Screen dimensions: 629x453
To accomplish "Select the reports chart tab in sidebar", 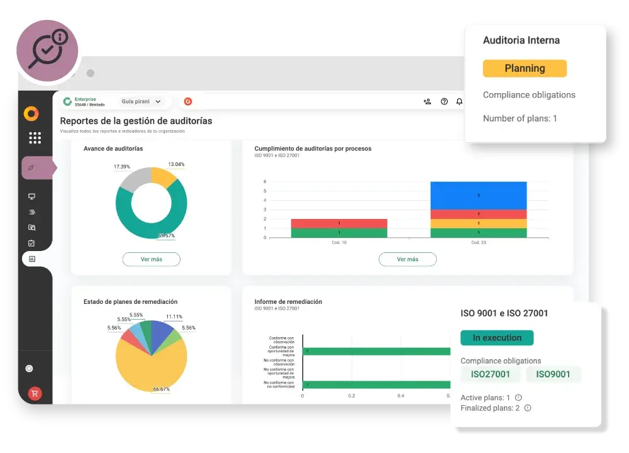I will (32, 259).
